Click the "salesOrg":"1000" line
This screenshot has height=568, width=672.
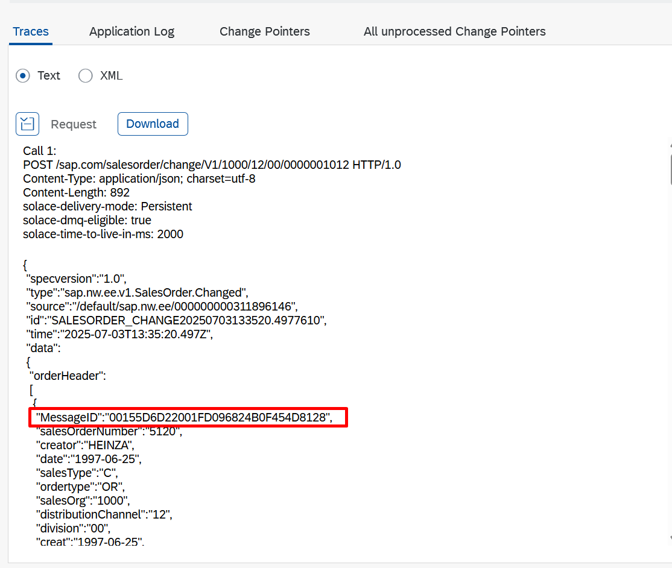coord(83,500)
